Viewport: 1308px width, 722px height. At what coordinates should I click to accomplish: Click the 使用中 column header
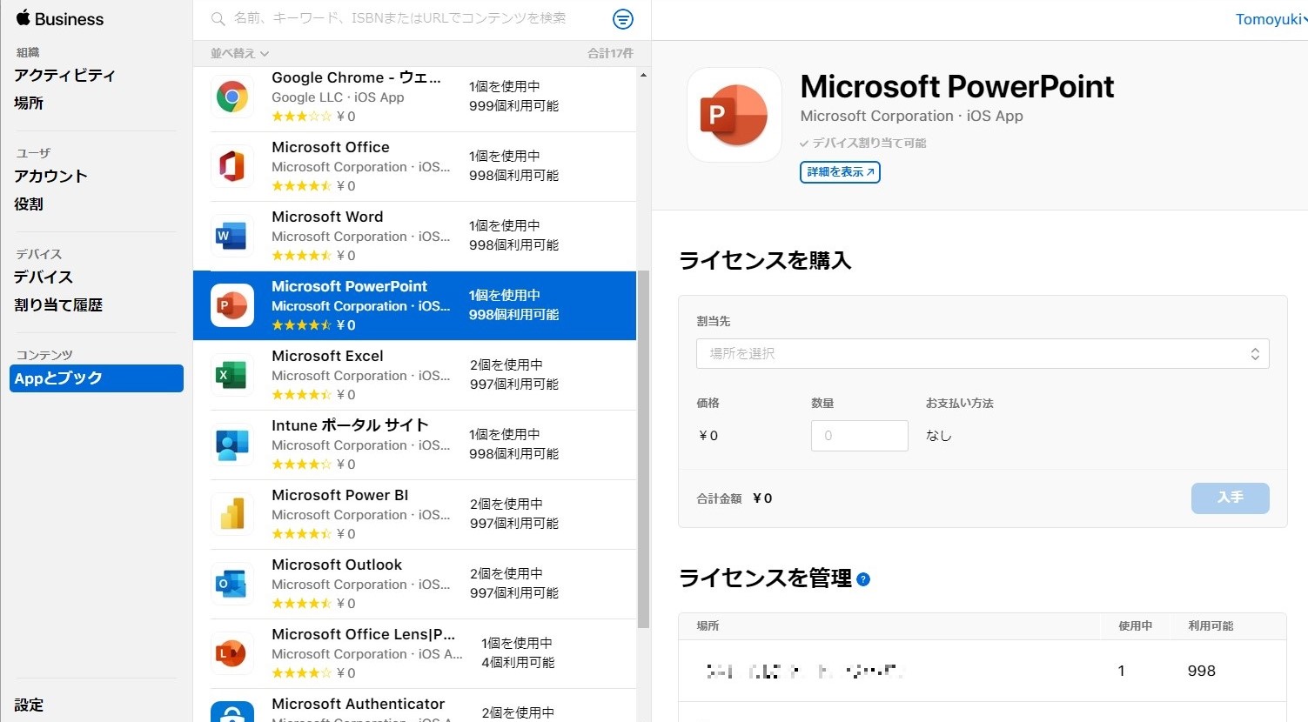click(1136, 625)
